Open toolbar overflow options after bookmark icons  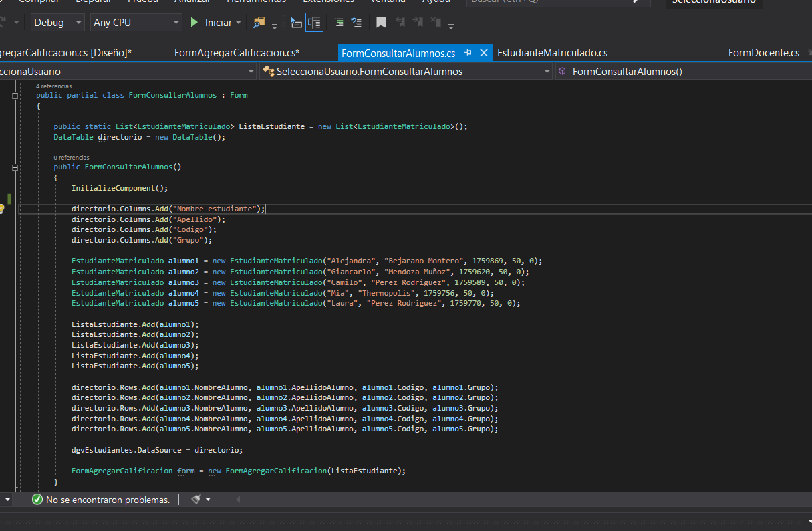pyautogui.click(x=451, y=27)
